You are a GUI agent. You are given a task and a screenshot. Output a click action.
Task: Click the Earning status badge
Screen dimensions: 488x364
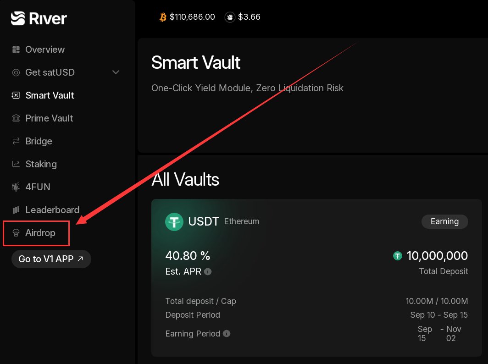point(444,221)
